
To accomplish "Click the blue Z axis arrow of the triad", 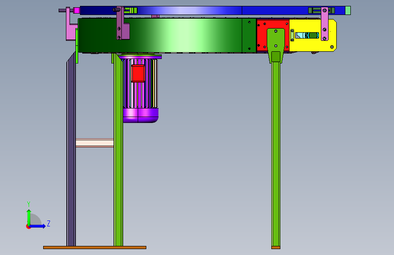I will click(x=37, y=226).
